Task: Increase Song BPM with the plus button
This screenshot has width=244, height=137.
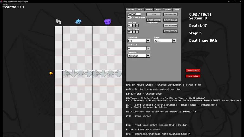Action: click(134, 25)
